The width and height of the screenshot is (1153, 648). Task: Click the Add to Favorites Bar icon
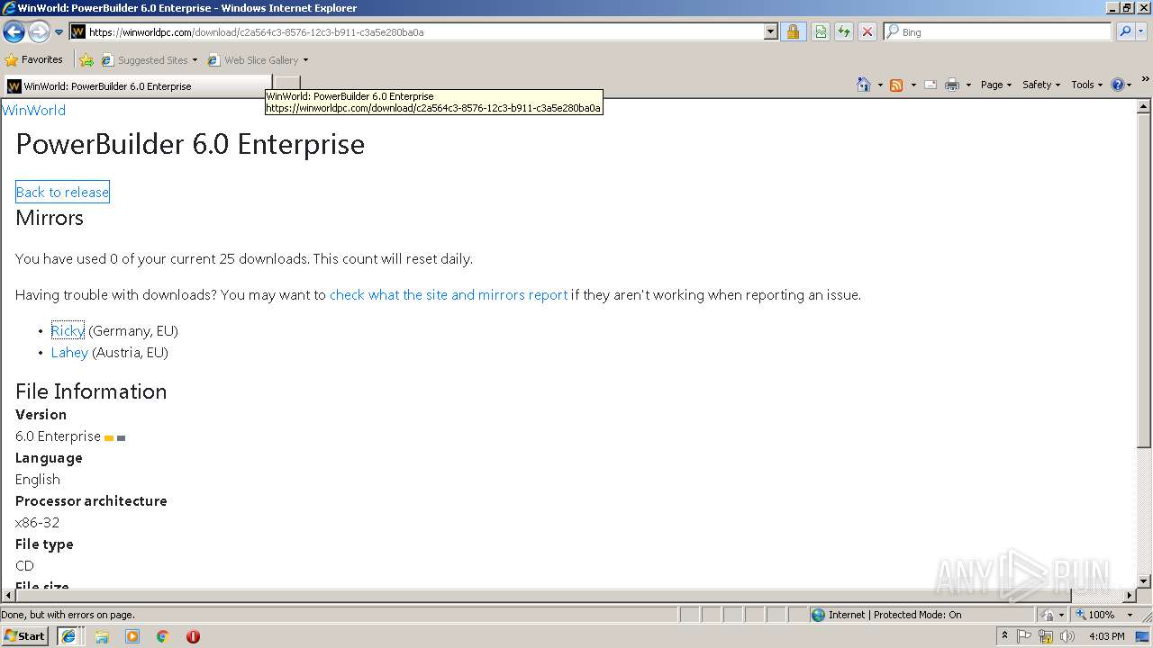pyautogui.click(x=86, y=60)
